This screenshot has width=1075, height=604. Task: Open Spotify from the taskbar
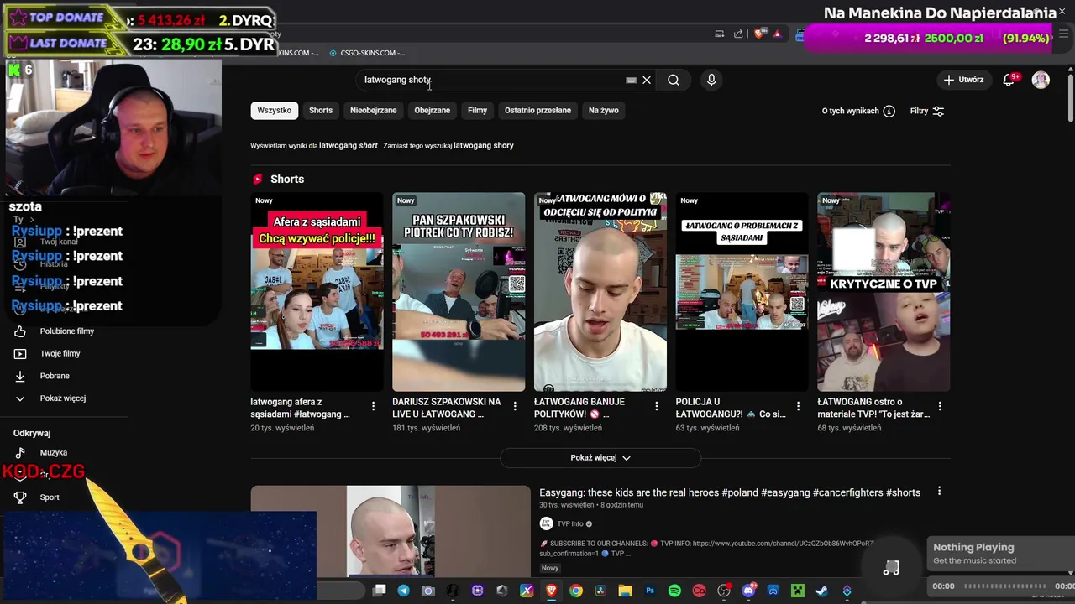pyautogui.click(x=674, y=591)
